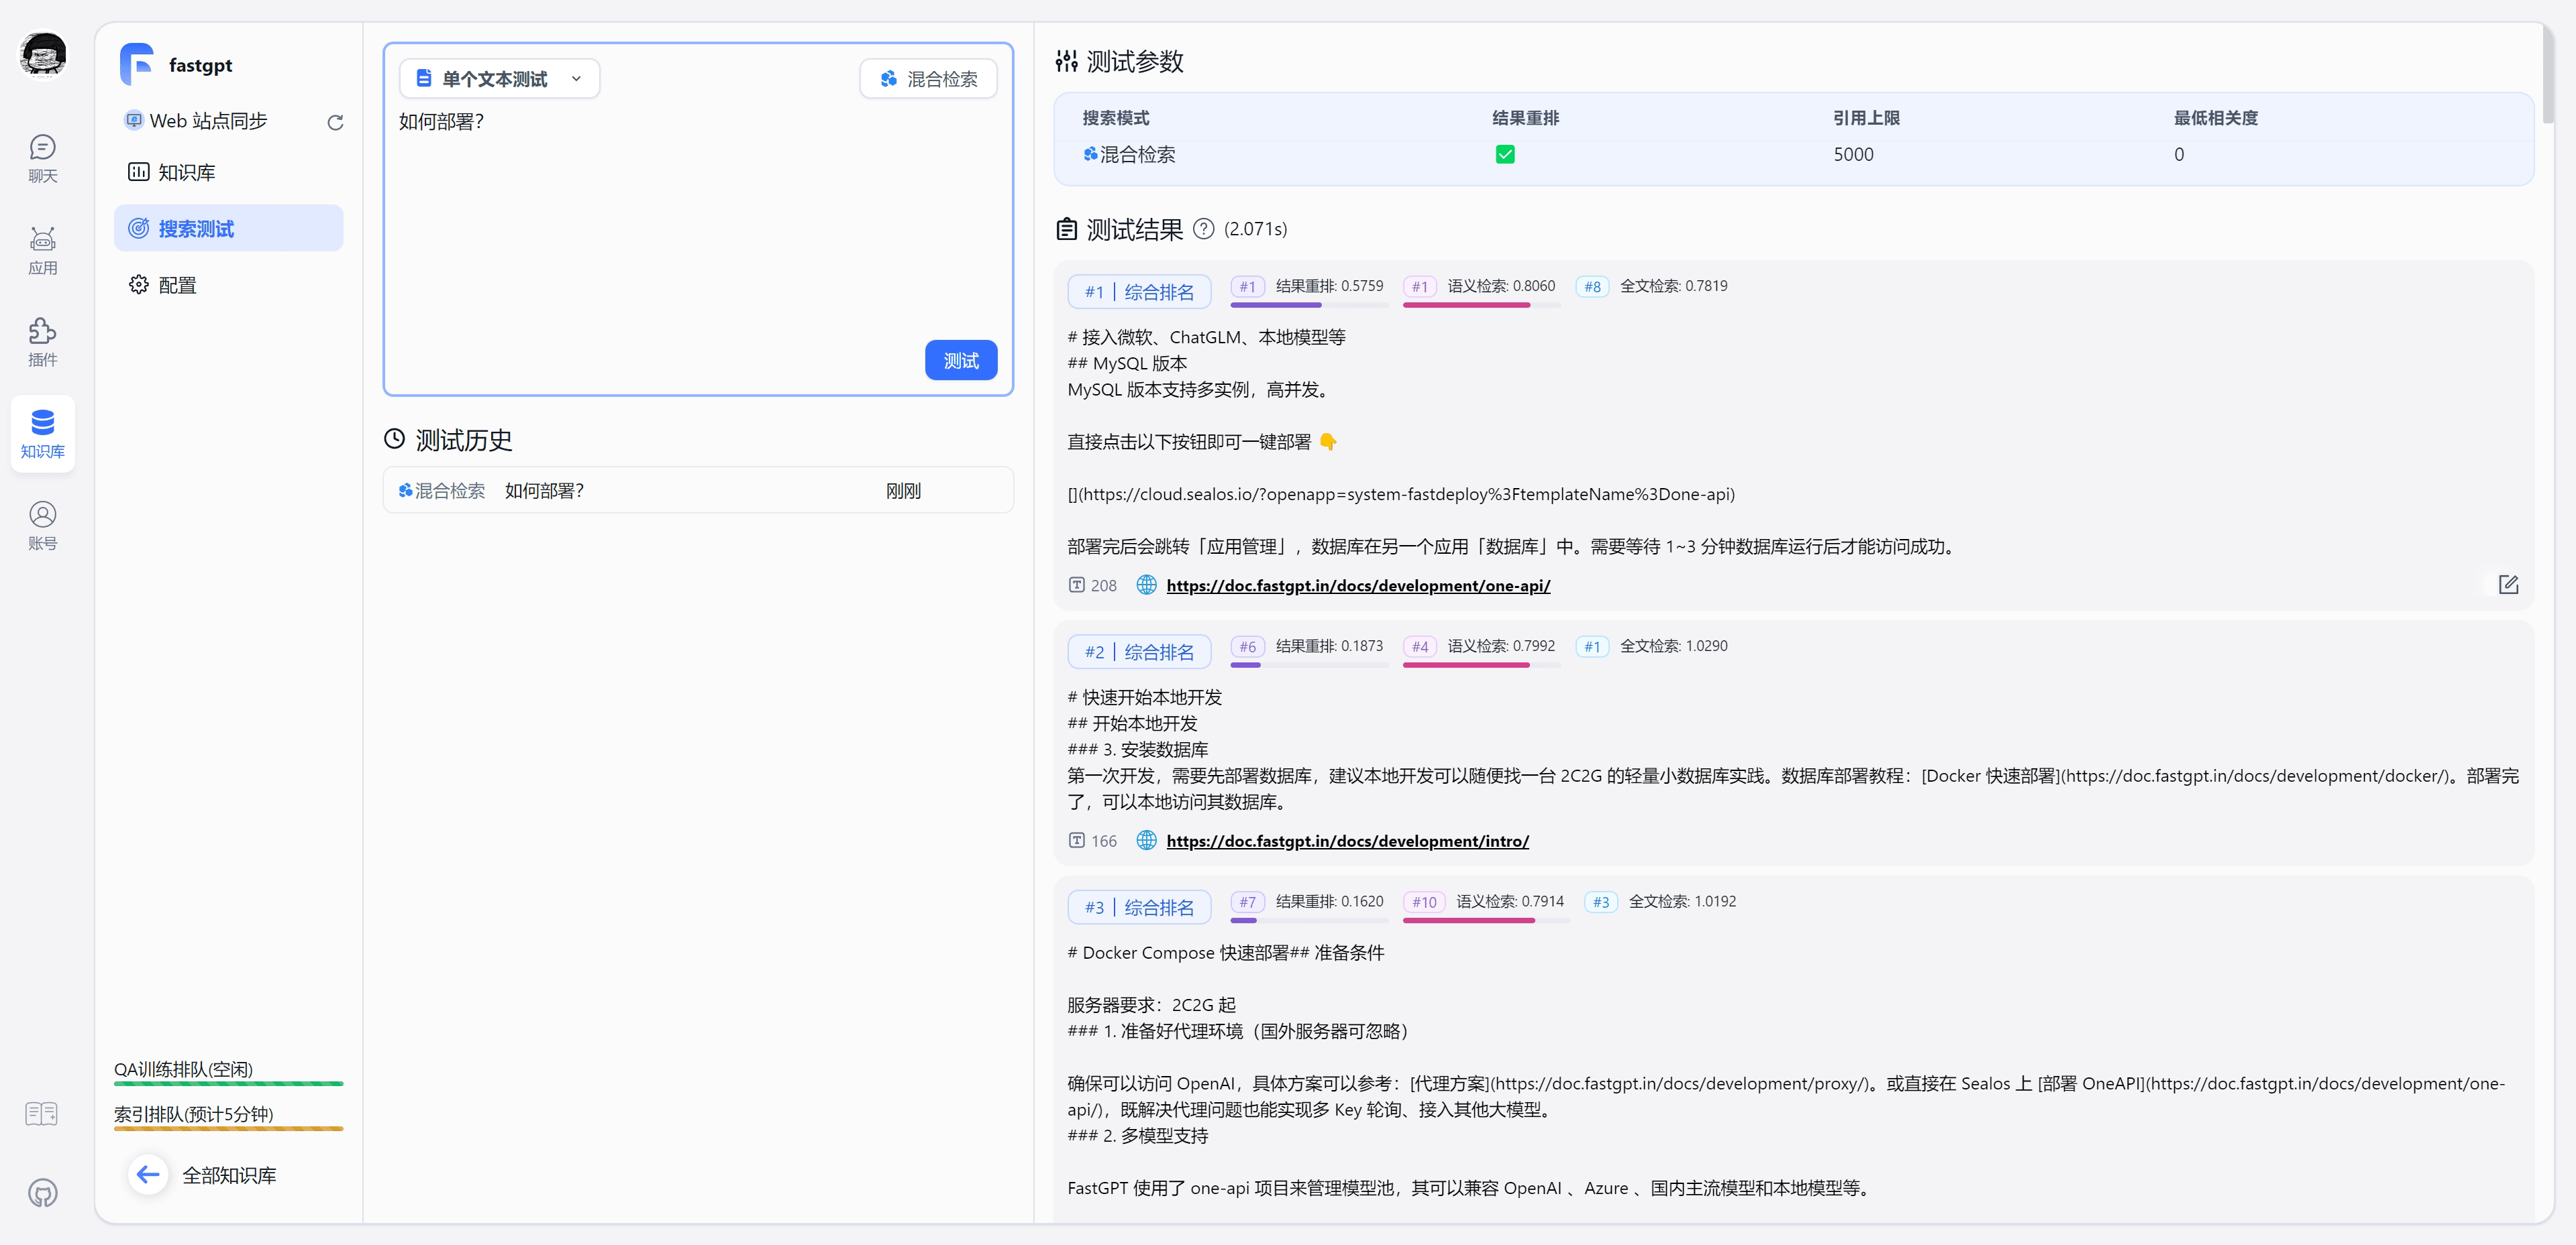Expand the 单个文本测试 dropdown
The width and height of the screenshot is (2576, 1245).
pyautogui.click(x=499, y=79)
